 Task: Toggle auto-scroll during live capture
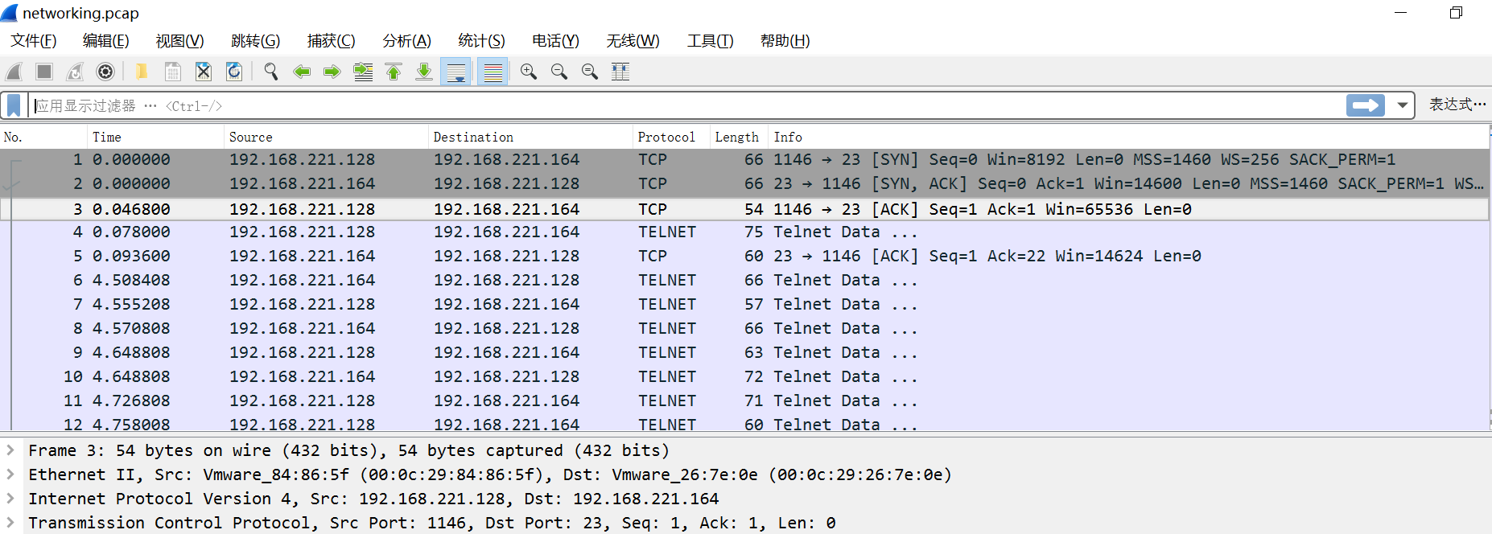tap(456, 72)
